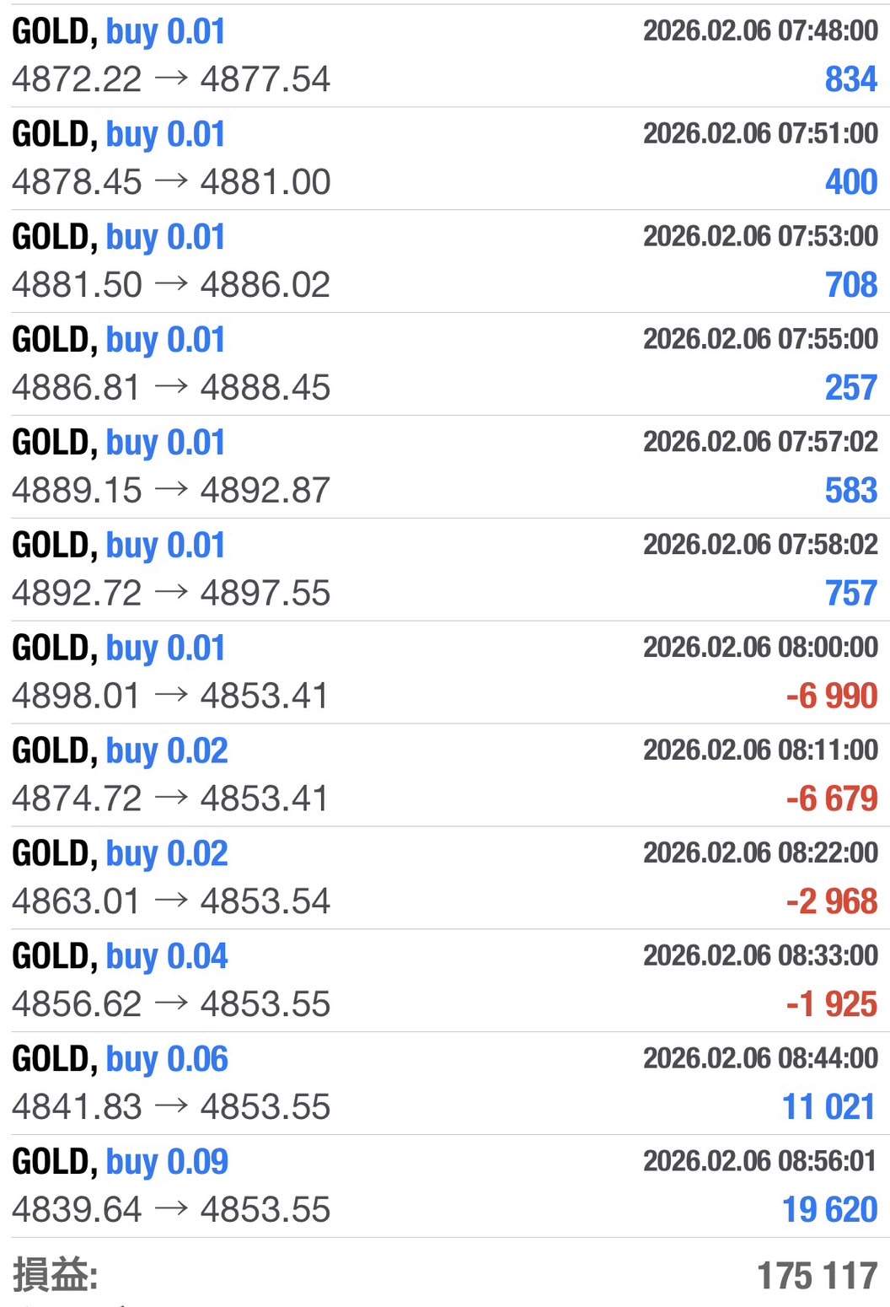Tap the 11 021 profit value
Viewport: 890px width, 1307px height.
(829, 1107)
